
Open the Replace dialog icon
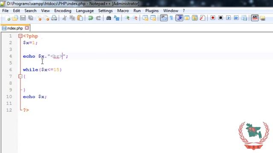pos(116,18)
